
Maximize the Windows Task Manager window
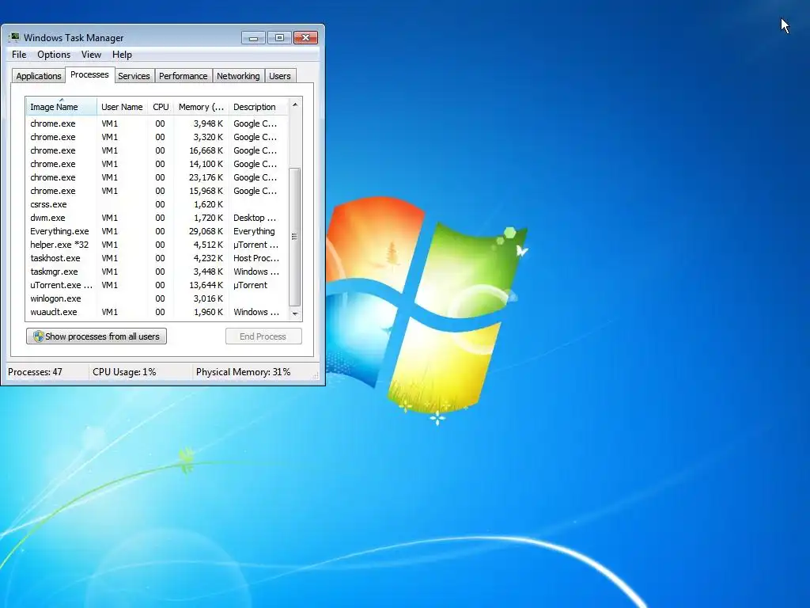point(279,38)
